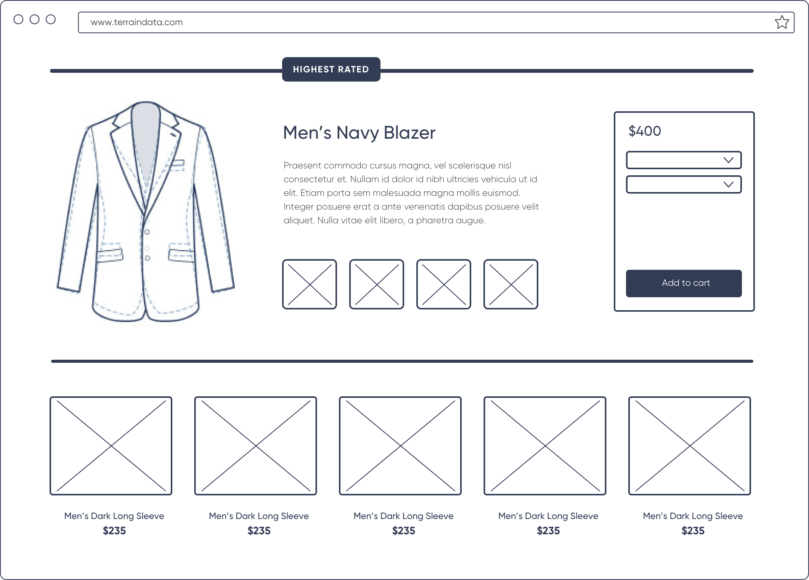809x580 pixels.
Task: Click the navy blazer product image
Action: point(146,212)
